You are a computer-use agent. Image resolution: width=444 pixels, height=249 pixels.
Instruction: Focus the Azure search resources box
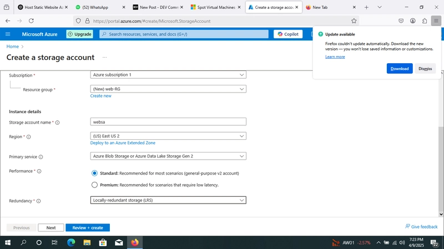pyautogui.click(x=184, y=34)
